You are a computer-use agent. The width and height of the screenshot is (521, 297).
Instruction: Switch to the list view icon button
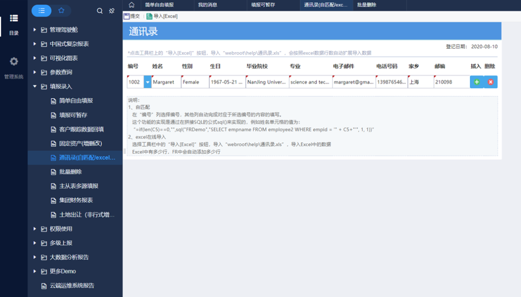(41, 11)
